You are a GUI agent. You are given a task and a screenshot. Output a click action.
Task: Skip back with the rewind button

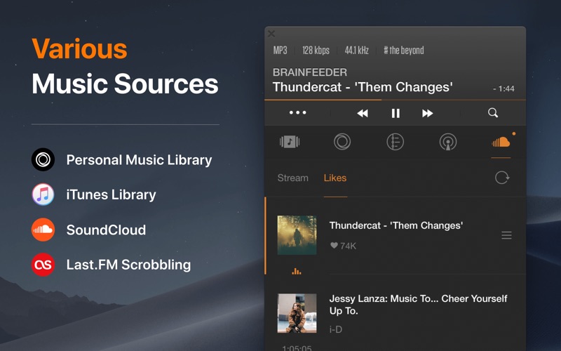click(363, 114)
